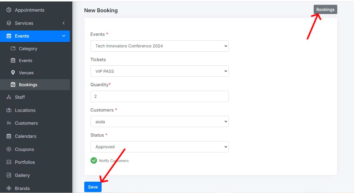Expand the Customers dropdown showing asda
Viewport: 354px width, 193px height.
tap(159, 121)
